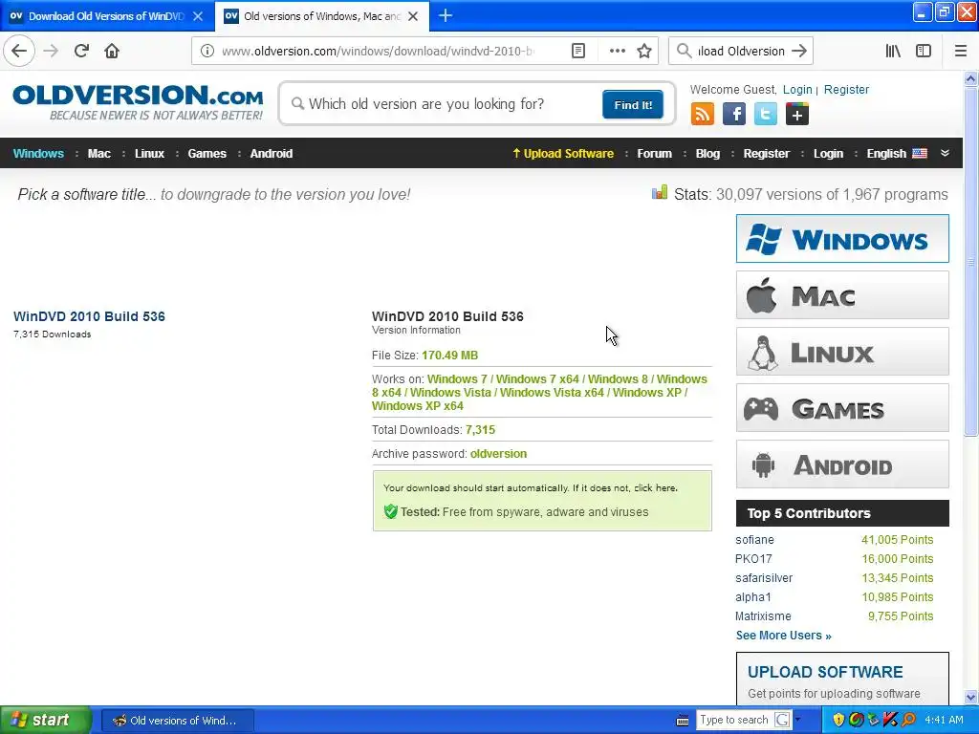Viewport: 979px width, 734px height.
Task: Toggle reader view in address bar
Action: click(578, 52)
